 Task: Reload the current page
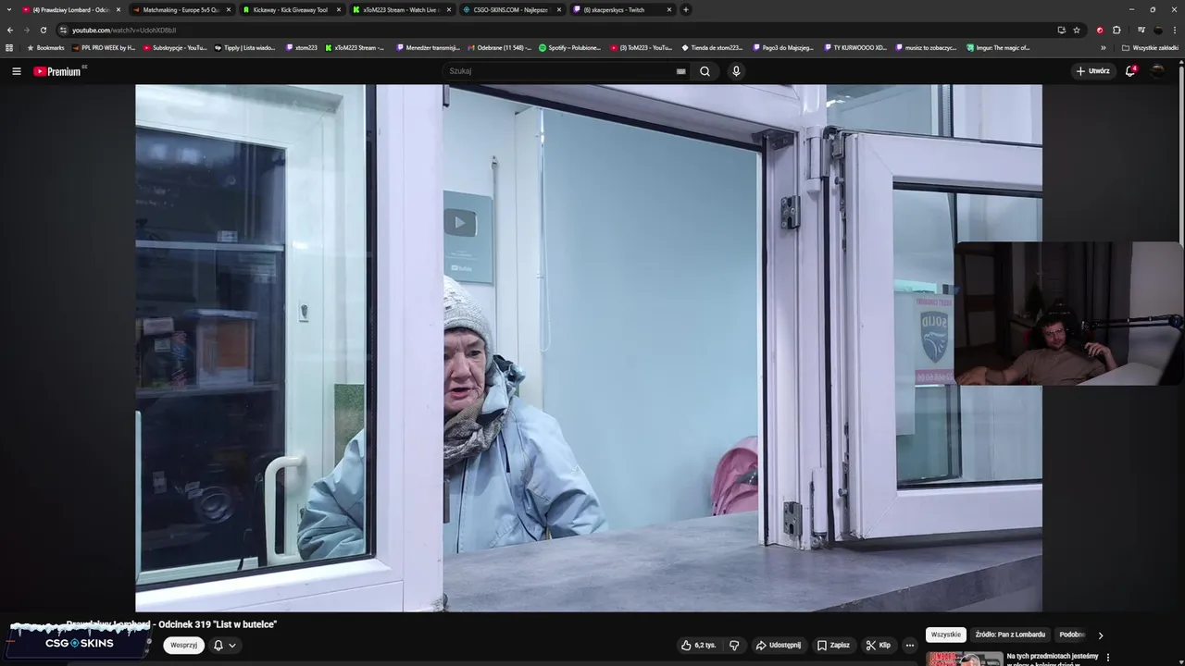tap(44, 30)
